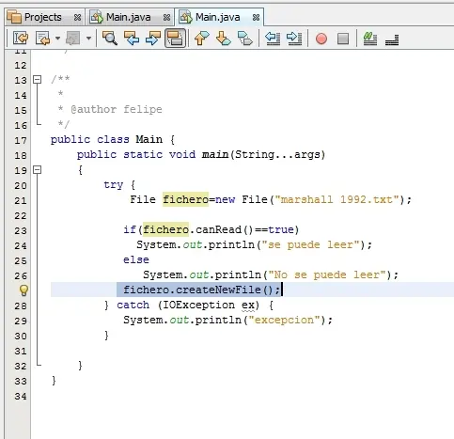454x439 pixels.
Task: Toggle Highlight Search button in toolbar
Action: [x=175, y=39]
